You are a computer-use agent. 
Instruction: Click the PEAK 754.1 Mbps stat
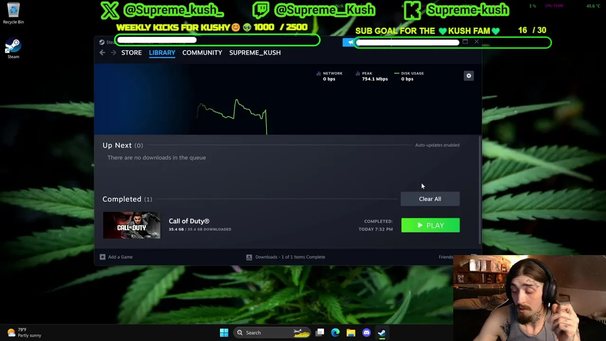(371, 76)
